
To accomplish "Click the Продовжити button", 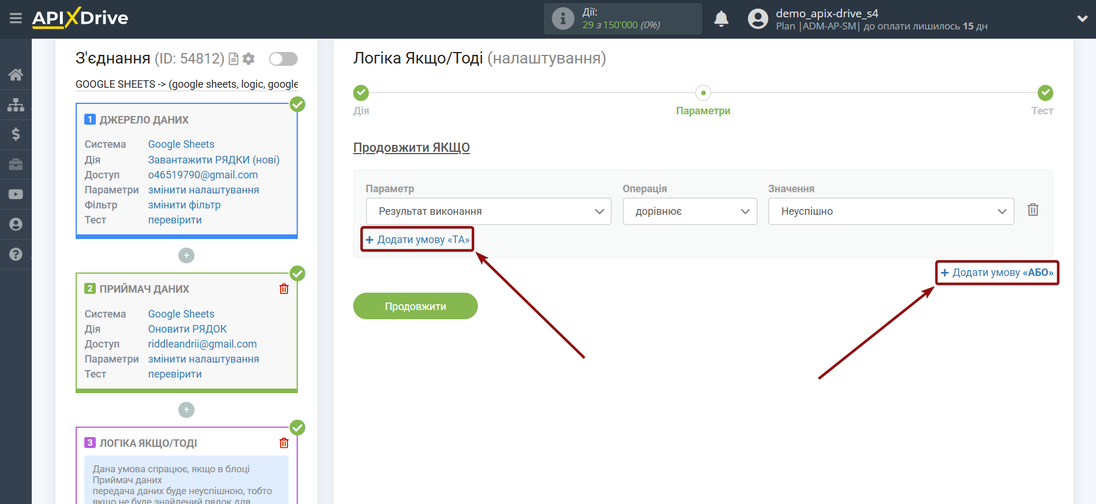I will pyautogui.click(x=416, y=306).
